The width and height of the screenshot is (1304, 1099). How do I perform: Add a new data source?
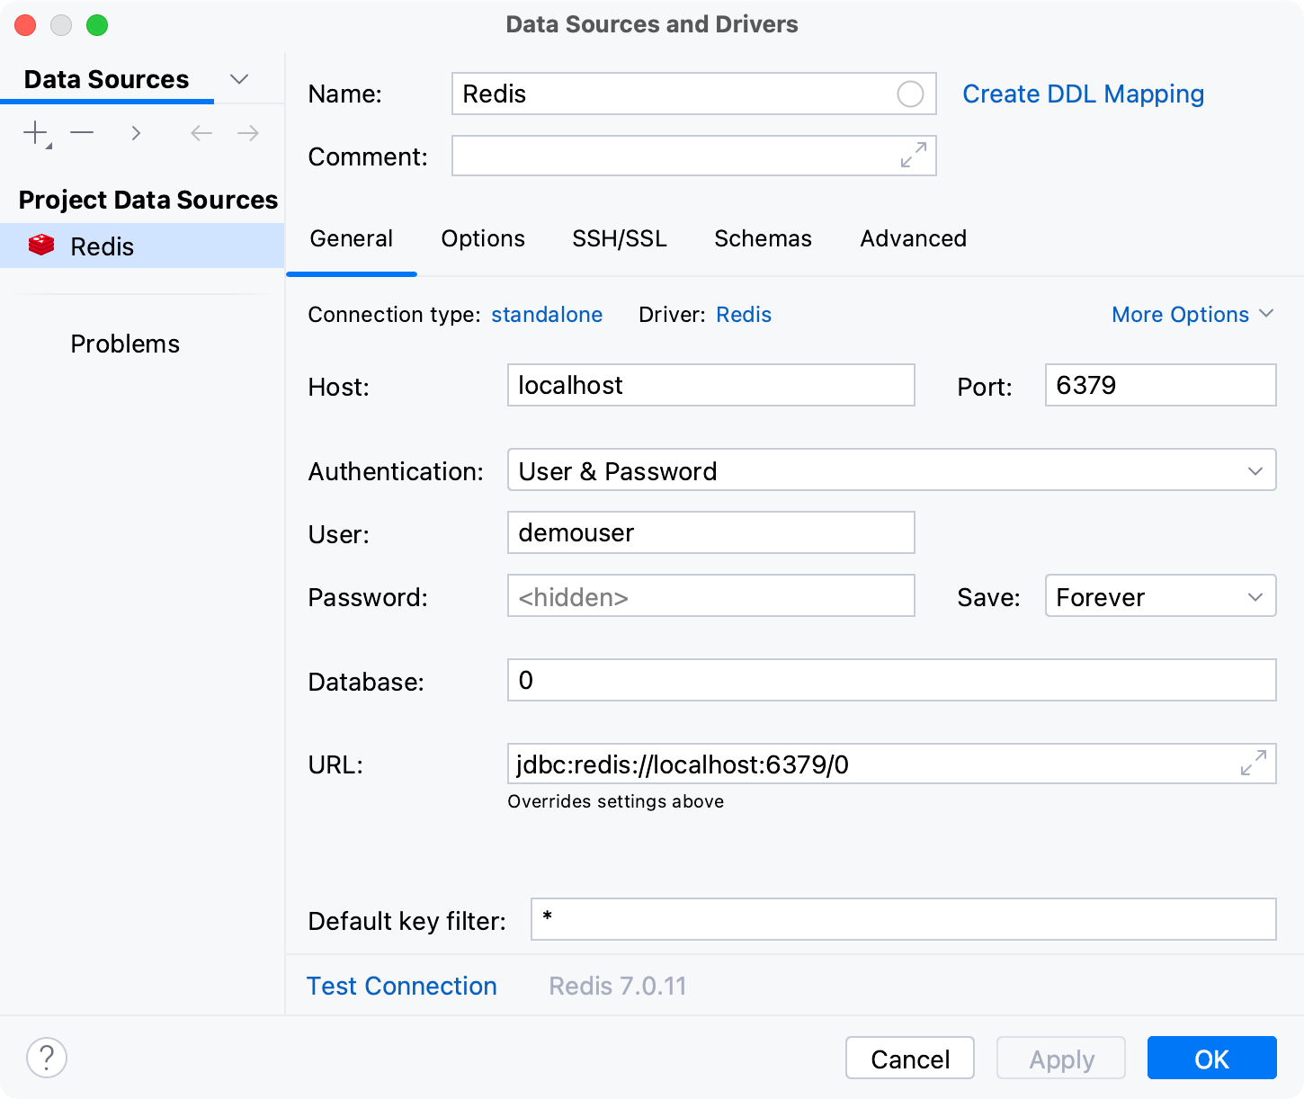[33, 132]
